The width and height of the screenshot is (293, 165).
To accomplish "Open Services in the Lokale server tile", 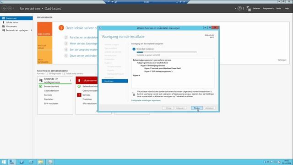I will (x=87, y=95).
